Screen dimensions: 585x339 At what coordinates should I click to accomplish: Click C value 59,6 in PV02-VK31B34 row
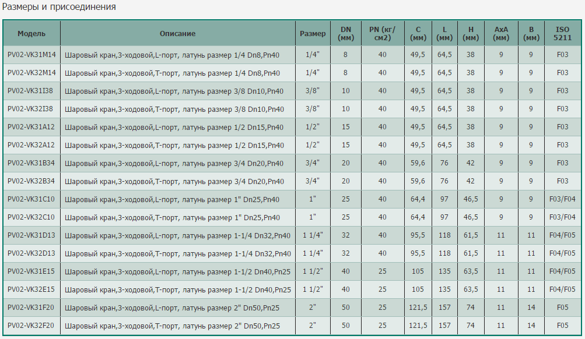(418, 163)
